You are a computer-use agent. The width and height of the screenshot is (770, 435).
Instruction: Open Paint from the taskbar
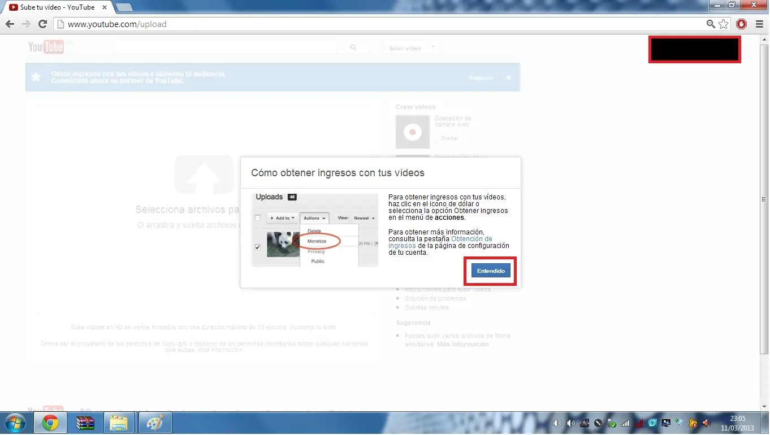click(154, 423)
